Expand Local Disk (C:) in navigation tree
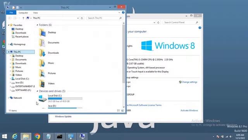 (x=10, y=79)
